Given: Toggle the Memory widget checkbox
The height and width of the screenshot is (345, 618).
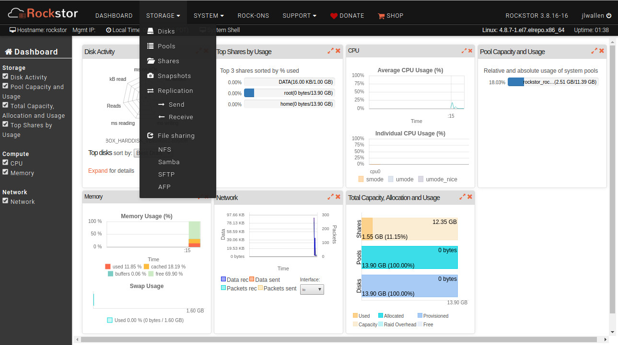Looking at the screenshot, I should click(5, 172).
